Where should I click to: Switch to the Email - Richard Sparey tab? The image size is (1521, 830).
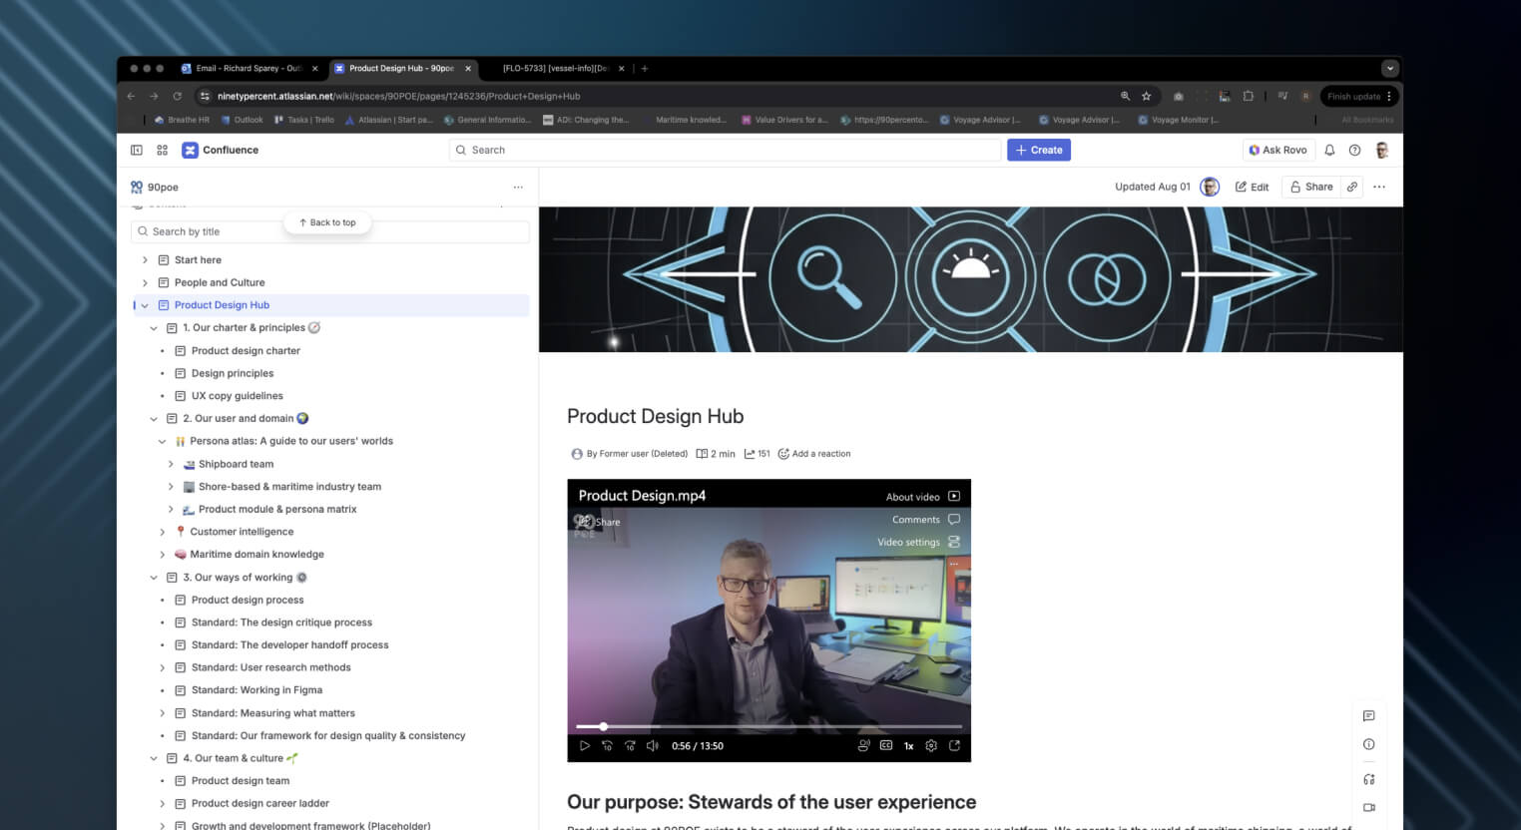pyautogui.click(x=248, y=69)
